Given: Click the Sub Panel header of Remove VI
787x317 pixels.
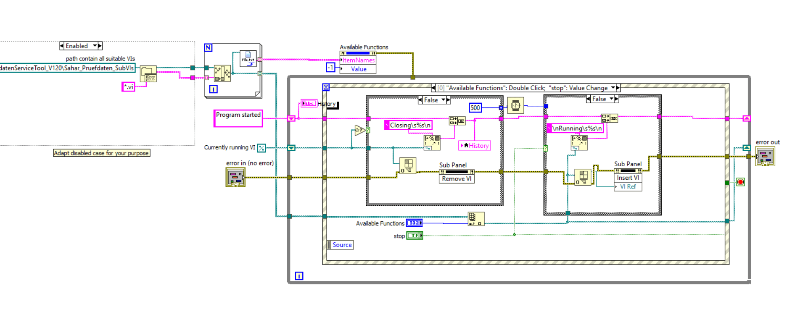Looking at the screenshot, I should click(x=457, y=172).
